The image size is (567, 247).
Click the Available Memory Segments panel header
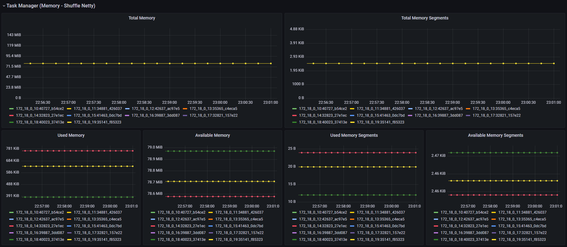click(495, 135)
